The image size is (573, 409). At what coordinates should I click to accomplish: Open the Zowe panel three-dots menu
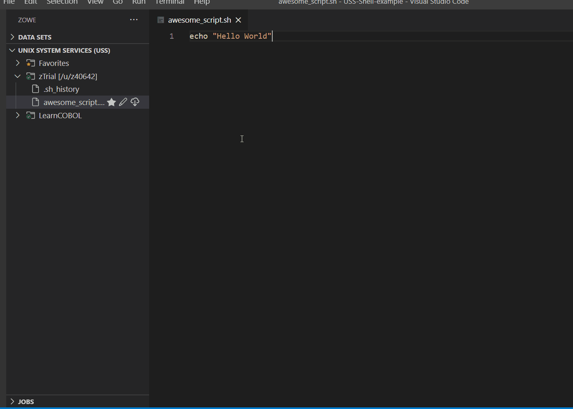[x=134, y=20]
